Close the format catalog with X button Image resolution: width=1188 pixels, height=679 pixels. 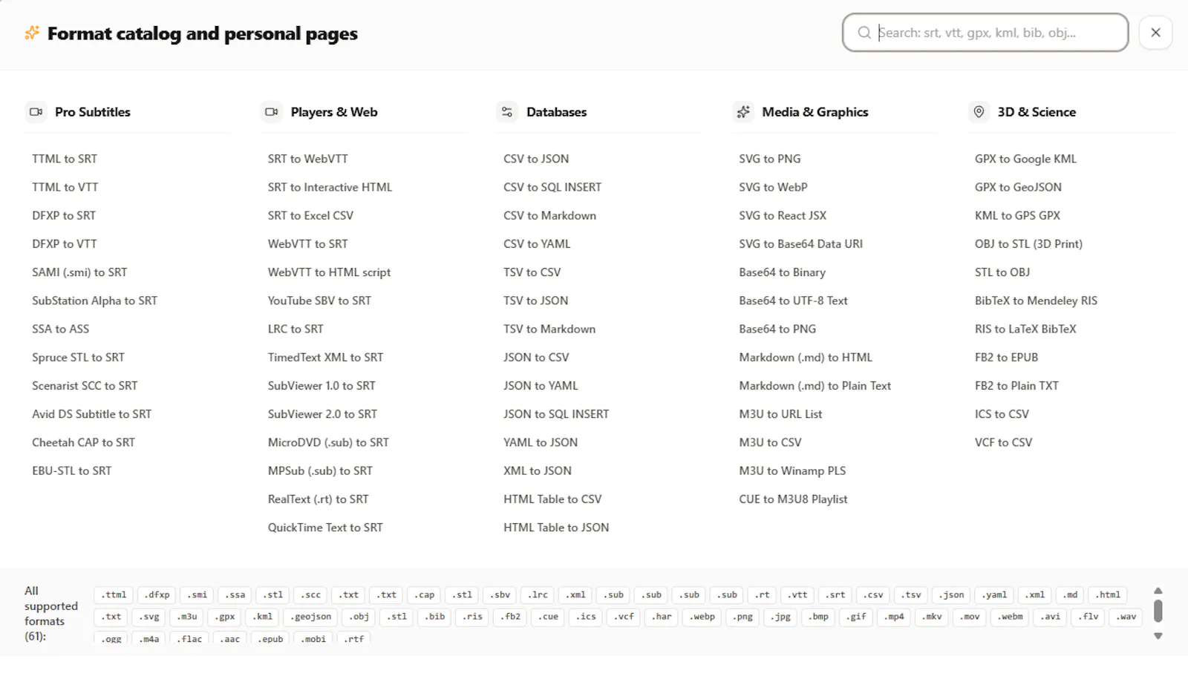pos(1155,33)
